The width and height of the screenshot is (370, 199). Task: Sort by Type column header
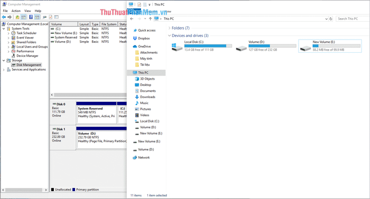[x=95, y=24]
